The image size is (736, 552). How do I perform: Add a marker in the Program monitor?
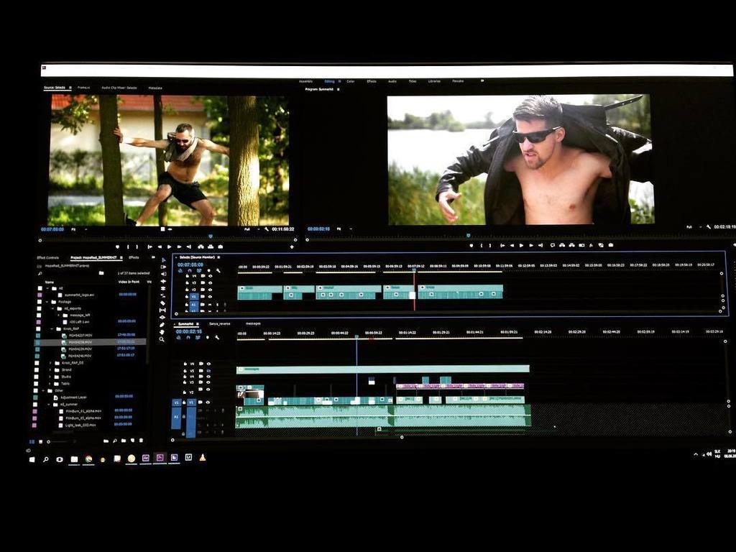pyautogui.click(x=471, y=245)
